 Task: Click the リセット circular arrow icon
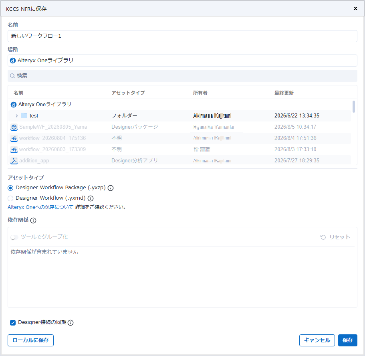pyautogui.click(x=323, y=237)
